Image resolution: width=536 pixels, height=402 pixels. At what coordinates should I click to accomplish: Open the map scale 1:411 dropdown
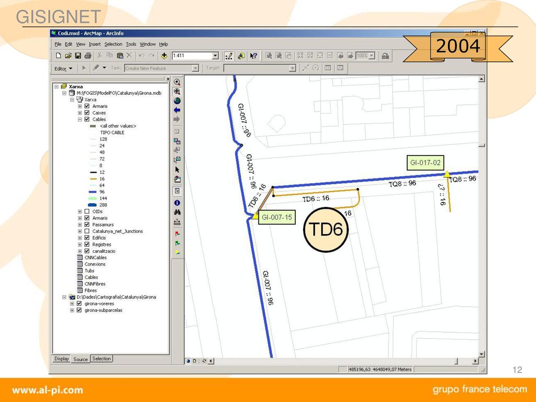point(215,55)
